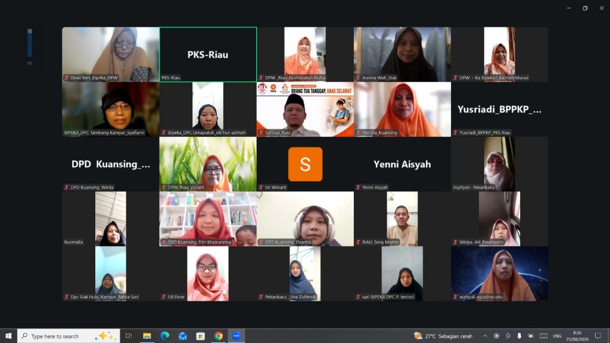Click the microphone tray icon
Image resolution: width=610 pixels, height=343 pixels.
pyautogui.click(x=519, y=336)
